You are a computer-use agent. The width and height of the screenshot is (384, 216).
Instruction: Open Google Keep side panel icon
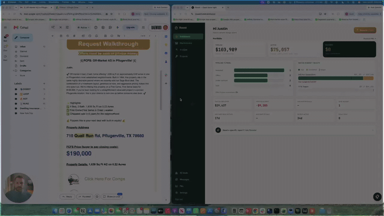[166, 45]
